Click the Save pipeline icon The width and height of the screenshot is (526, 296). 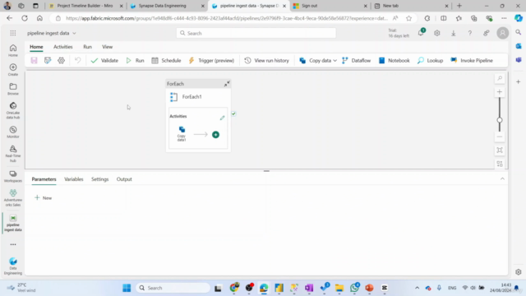point(34,60)
